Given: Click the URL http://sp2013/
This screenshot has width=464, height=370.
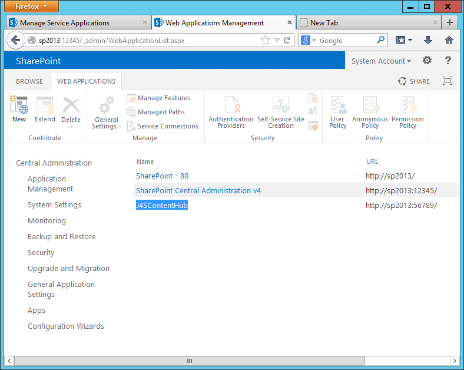Looking at the screenshot, I should (390, 176).
